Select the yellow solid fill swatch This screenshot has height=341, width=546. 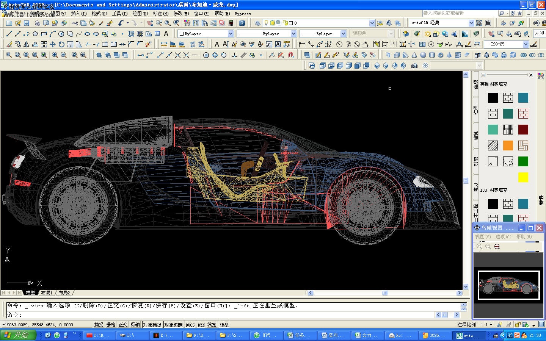click(x=523, y=177)
